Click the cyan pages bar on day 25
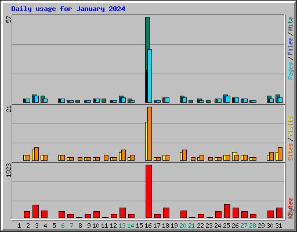Screen dimensions: 297x232 click(x=228, y=99)
